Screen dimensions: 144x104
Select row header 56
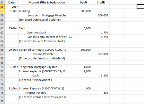pos(2,7)
